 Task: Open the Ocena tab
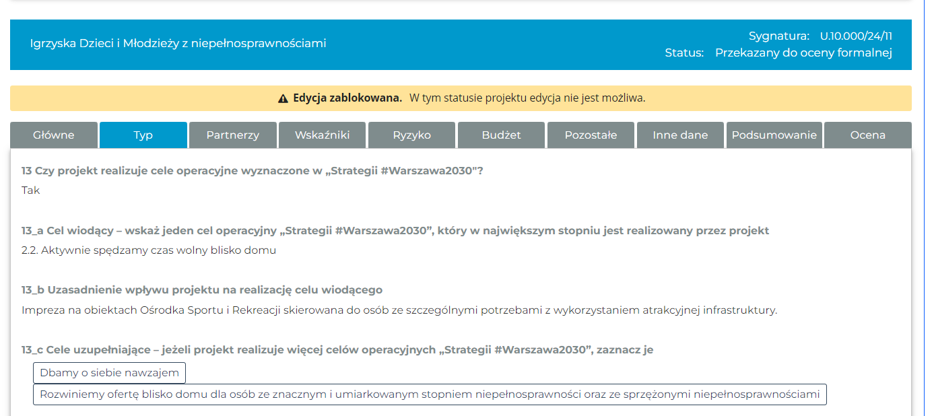868,135
